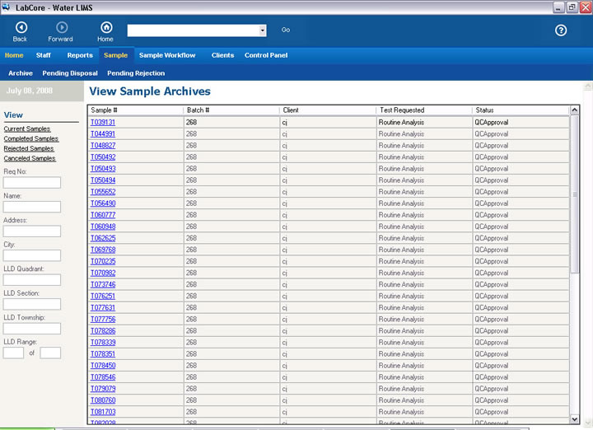Click the LabCore application icon in title bar

pos(6,7)
